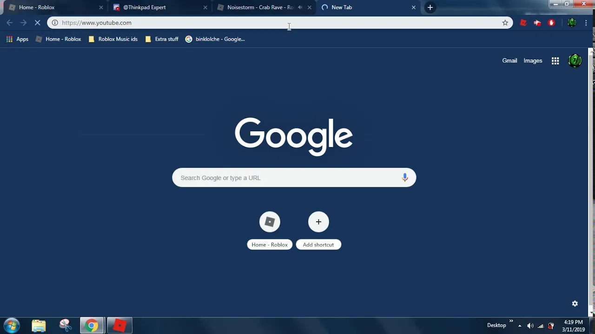Show hidden system tray icons
This screenshot has height=334, width=595.
coord(520,326)
